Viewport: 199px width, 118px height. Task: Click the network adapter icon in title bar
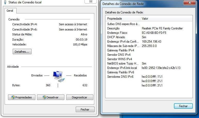[x=5, y=2]
